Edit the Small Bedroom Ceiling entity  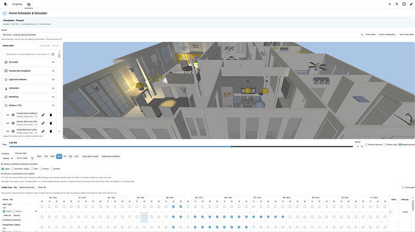pyautogui.click(x=43, y=131)
